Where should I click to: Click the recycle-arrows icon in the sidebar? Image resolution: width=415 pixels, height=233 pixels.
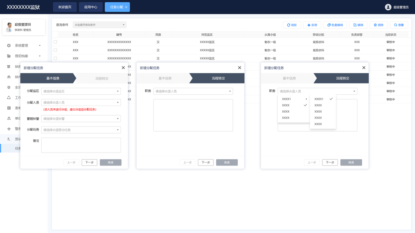(x=9, y=97)
